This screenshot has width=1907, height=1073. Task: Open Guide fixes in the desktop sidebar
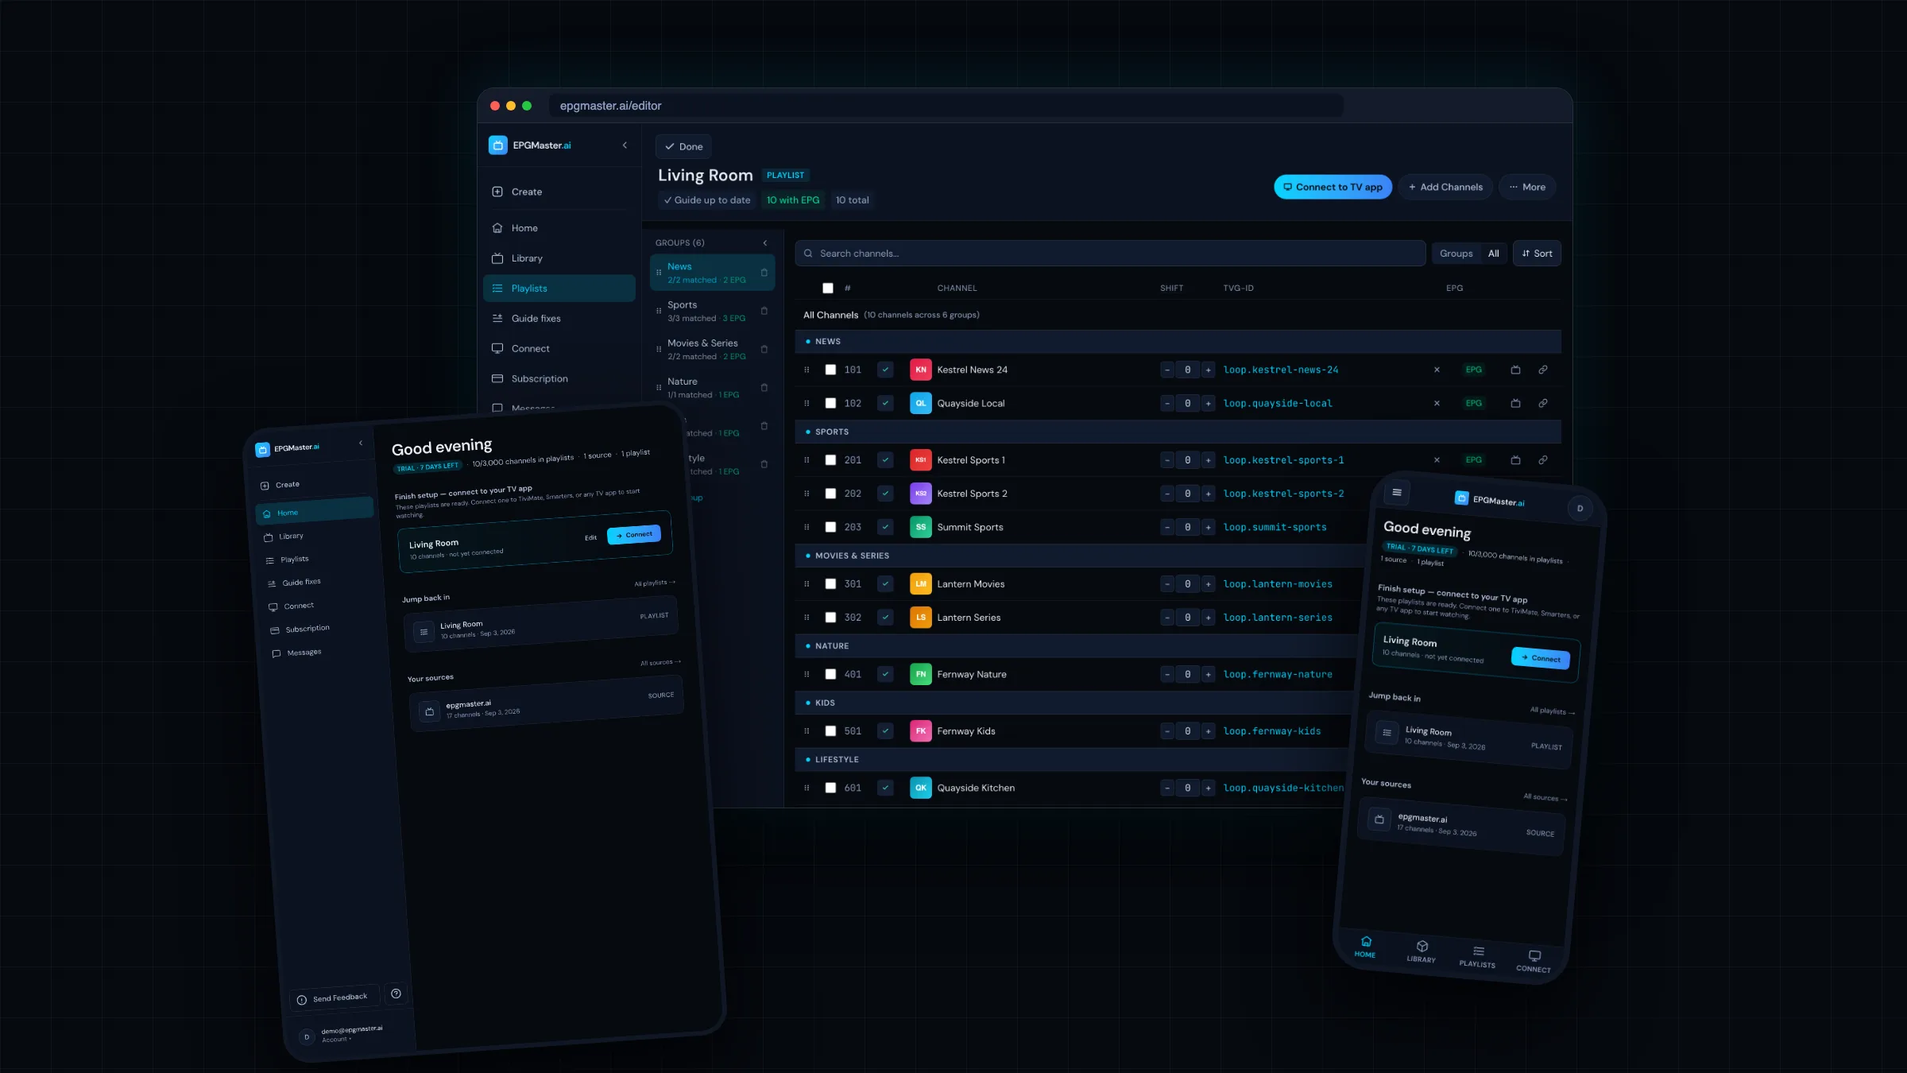click(x=559, y=319)
